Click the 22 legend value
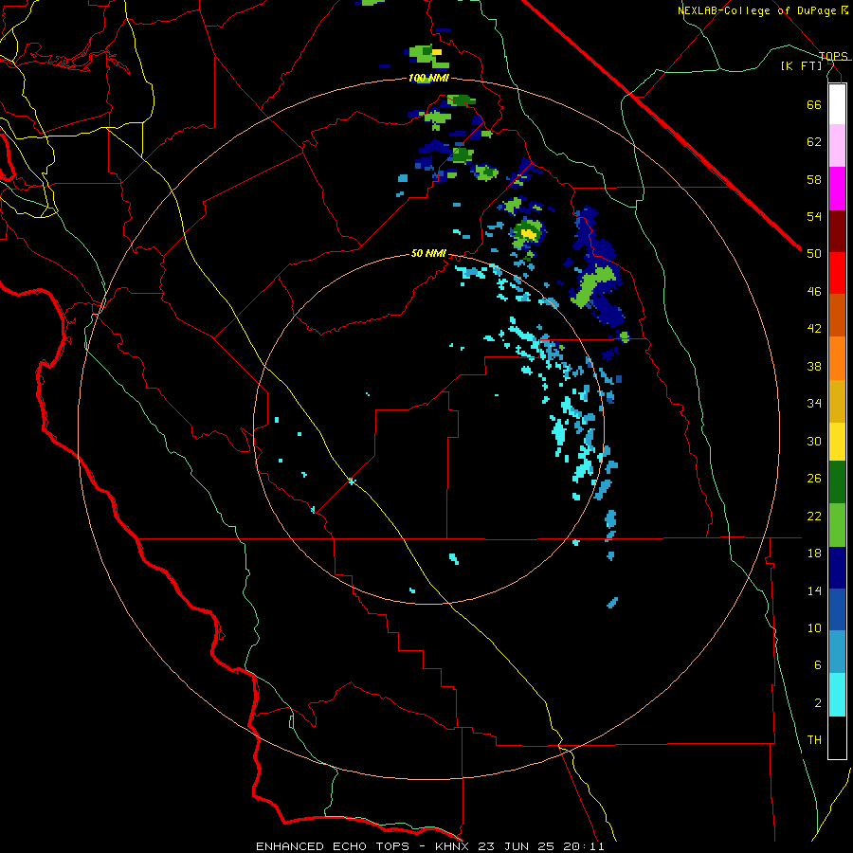The height and width of the screenshot is (853, 853). [814, 516]
